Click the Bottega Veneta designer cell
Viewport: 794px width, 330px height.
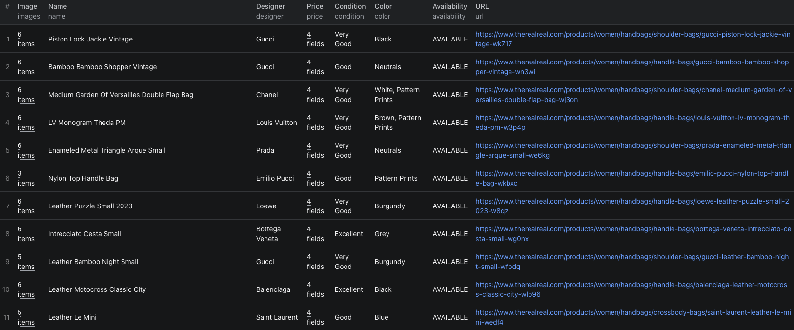[268, 234]
